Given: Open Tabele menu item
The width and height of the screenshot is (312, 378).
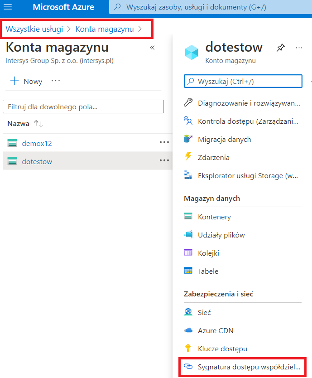Looking at the screenshot, I should click(x=208, y=271).
